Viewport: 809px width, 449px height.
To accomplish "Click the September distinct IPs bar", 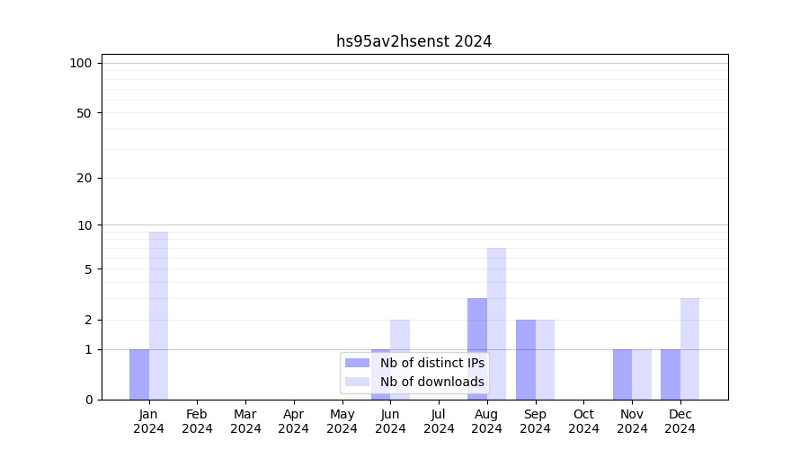I will coord(526,359).
